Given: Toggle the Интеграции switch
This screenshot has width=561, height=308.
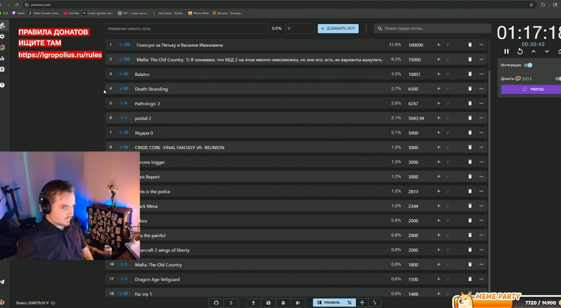Looking at the screenshot, I should 528,65.
